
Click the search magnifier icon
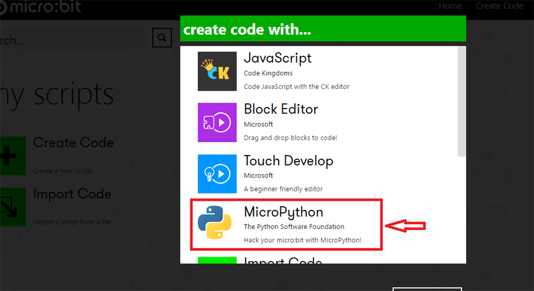[x=162, y=37]
